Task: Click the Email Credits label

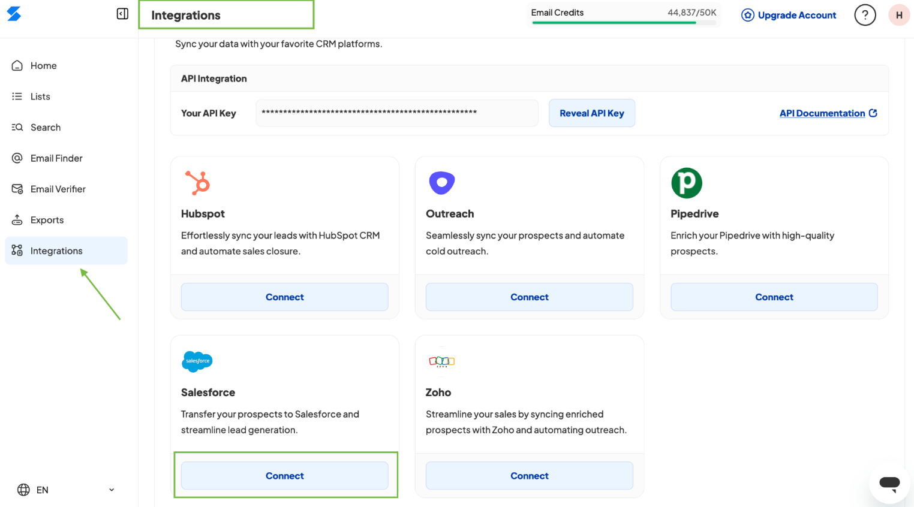Action: (x=557, y=13)
